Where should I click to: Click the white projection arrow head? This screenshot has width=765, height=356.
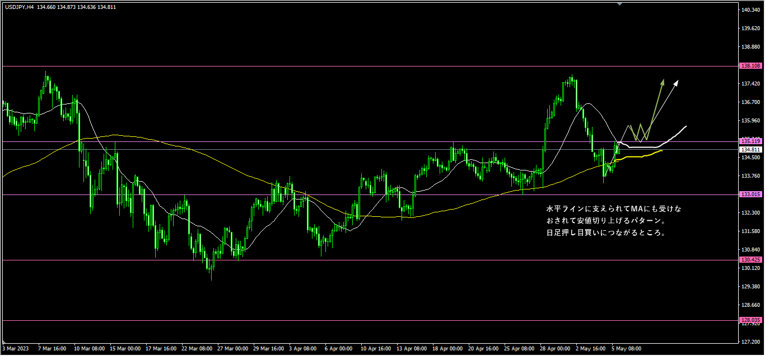point(676,83)
